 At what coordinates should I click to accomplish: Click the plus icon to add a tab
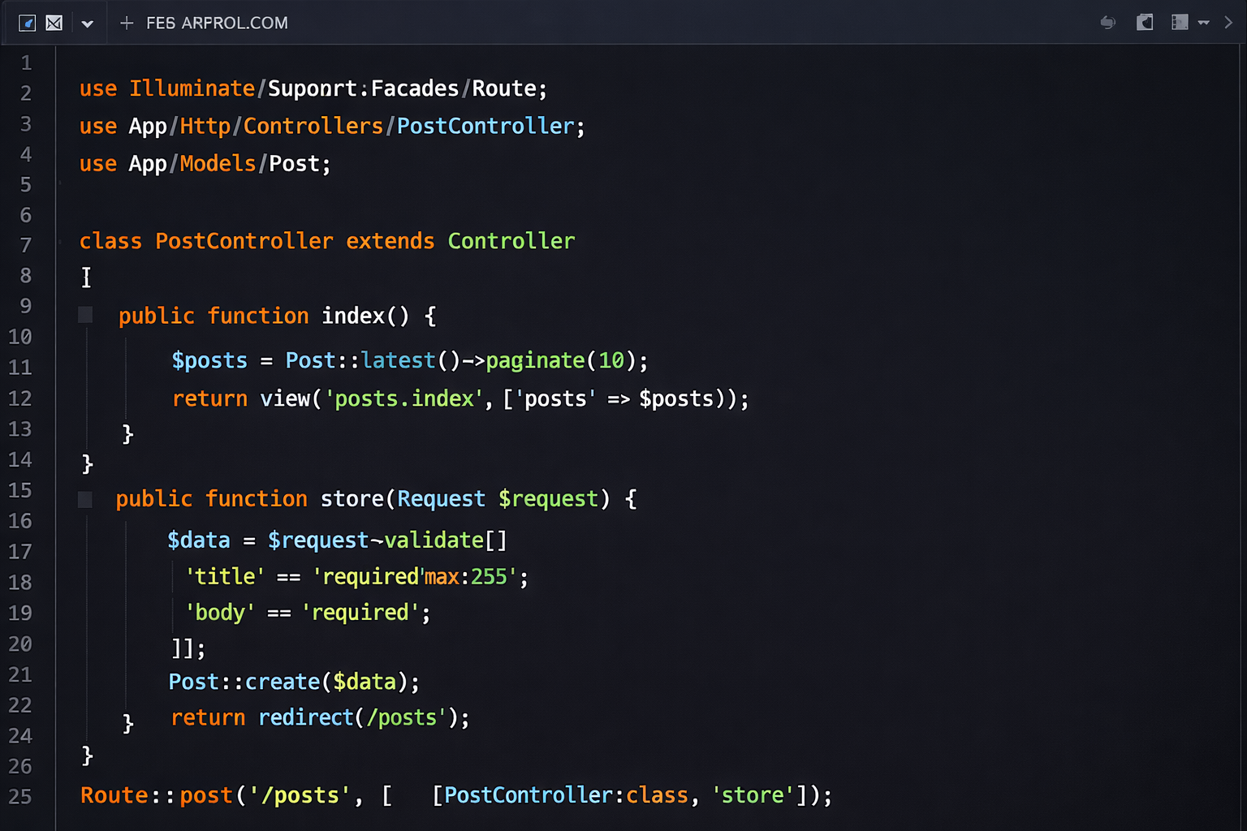pos(127,23)
